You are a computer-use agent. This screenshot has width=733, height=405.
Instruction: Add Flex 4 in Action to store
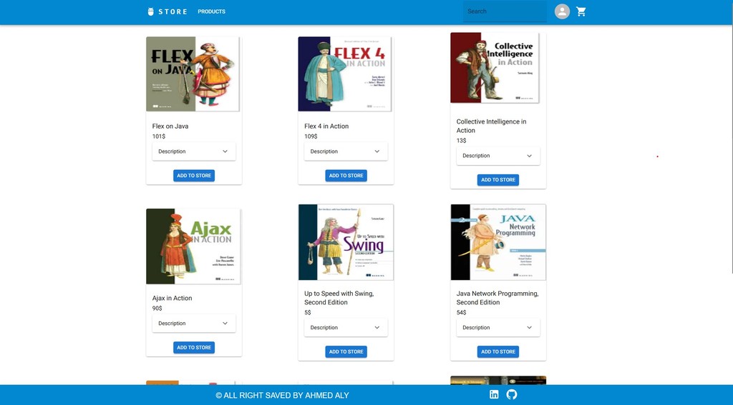346,176
